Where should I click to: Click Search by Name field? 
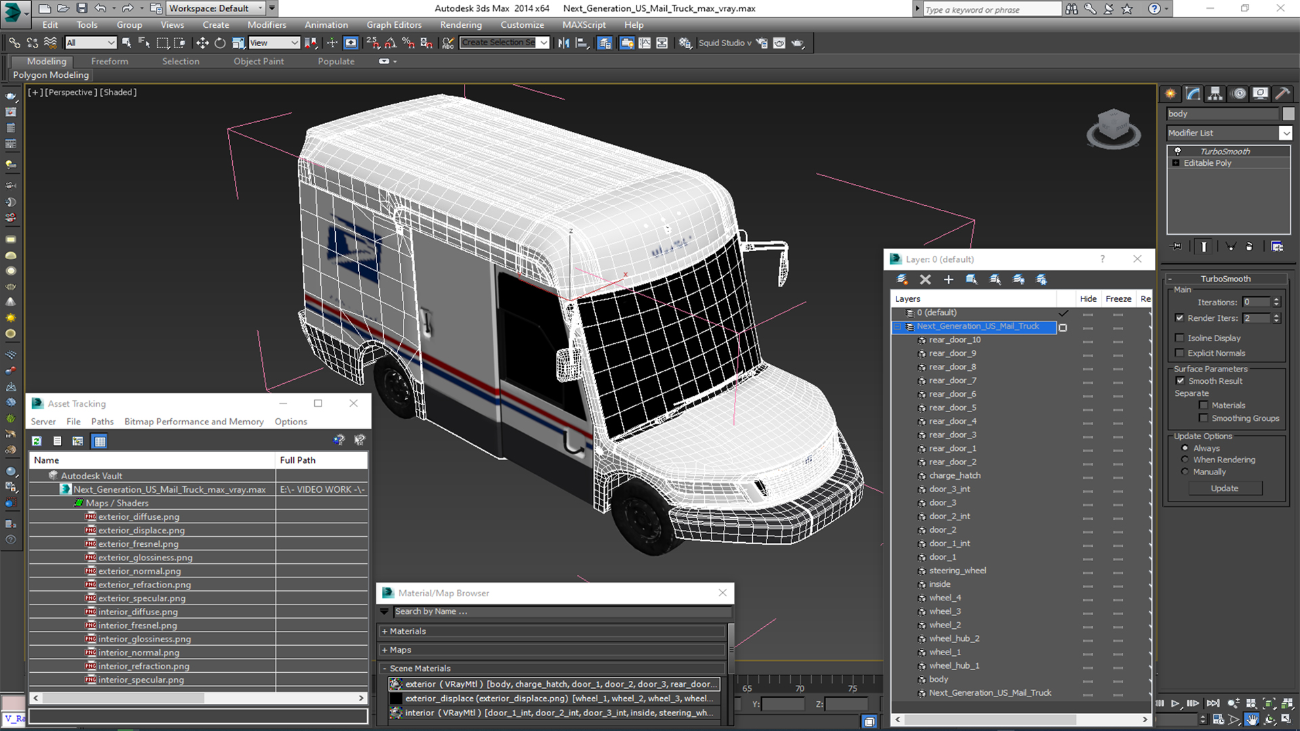(x=562, y=611)
